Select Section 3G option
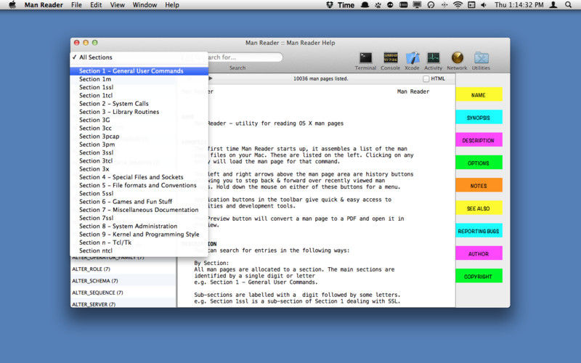 (x=139, y=120)
